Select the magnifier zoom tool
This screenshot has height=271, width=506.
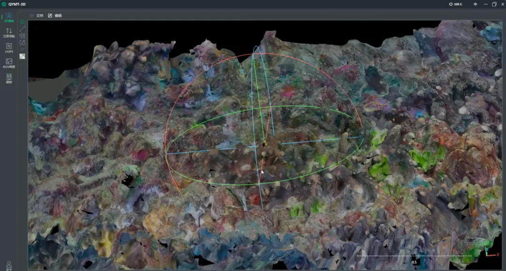pos(22,22)
